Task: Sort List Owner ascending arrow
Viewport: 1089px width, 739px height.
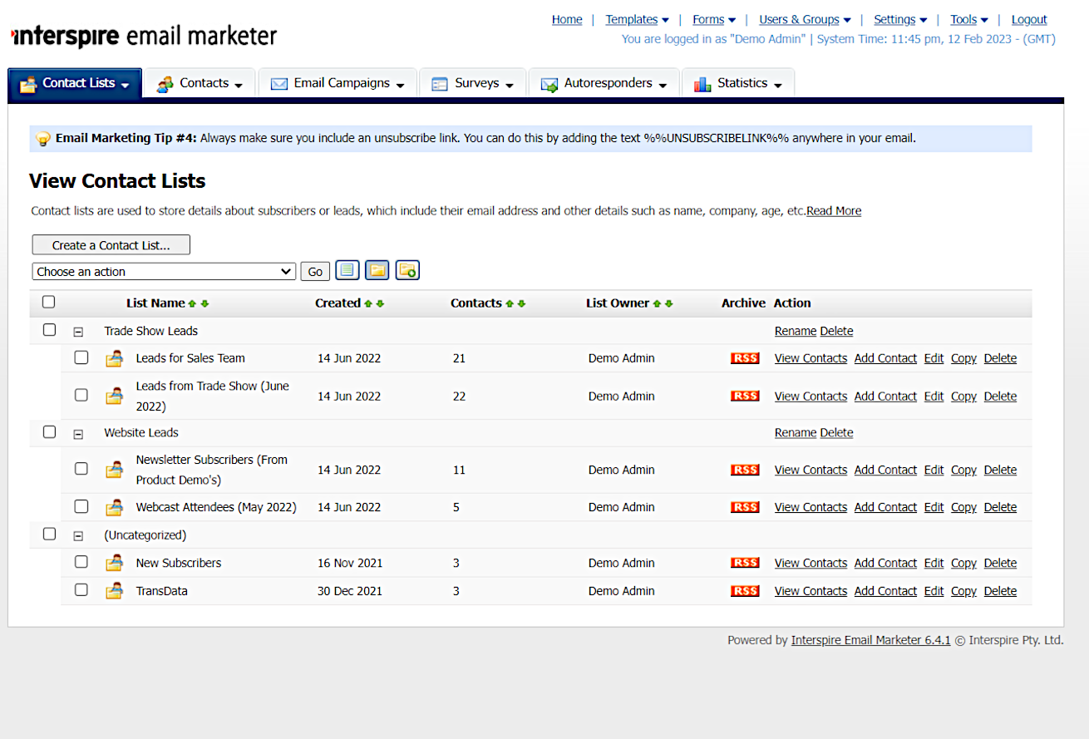Action: pos(657,303)
